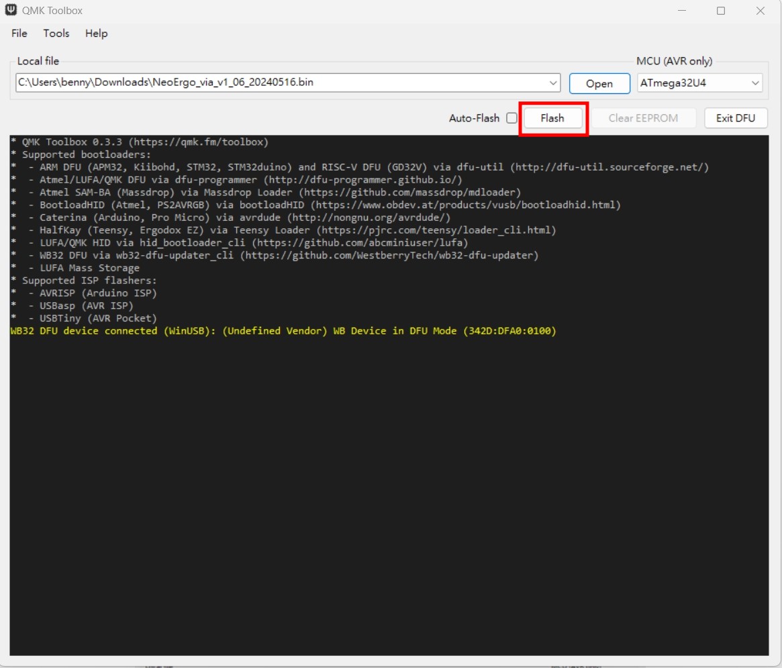Click the WB32 DFU via wb32-dfu-updater_cli line
The width and height of the screenshot is (782, 668).
(x=275, y=255)
